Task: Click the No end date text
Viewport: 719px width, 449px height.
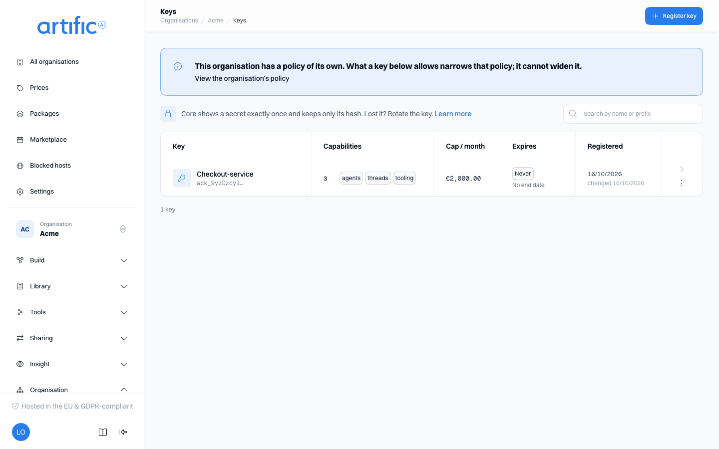Action: pos(528,185)
